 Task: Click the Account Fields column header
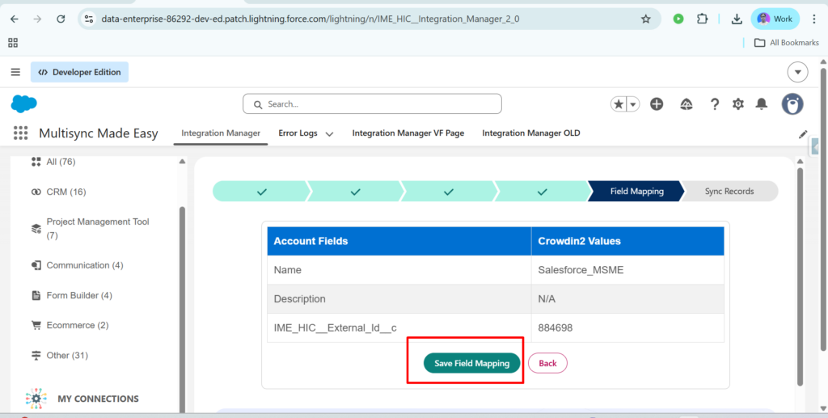tap(399, 241)
